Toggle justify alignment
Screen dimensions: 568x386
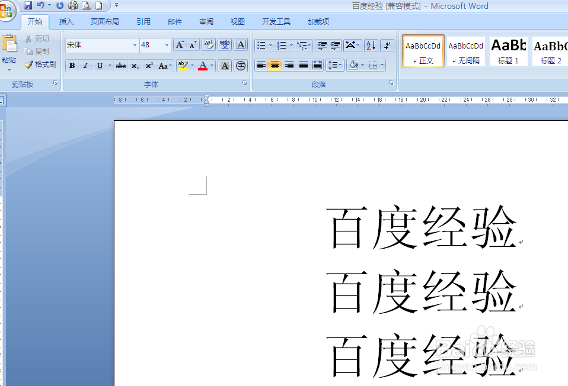(x=303, y=65)
